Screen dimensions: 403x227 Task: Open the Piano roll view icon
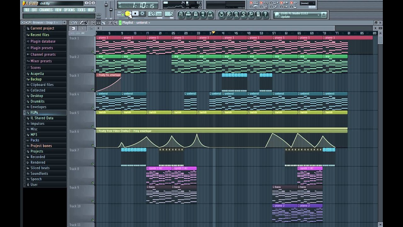click(x=196, y=15)
